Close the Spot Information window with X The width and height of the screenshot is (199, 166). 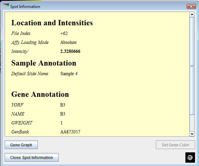coord(191,6)
